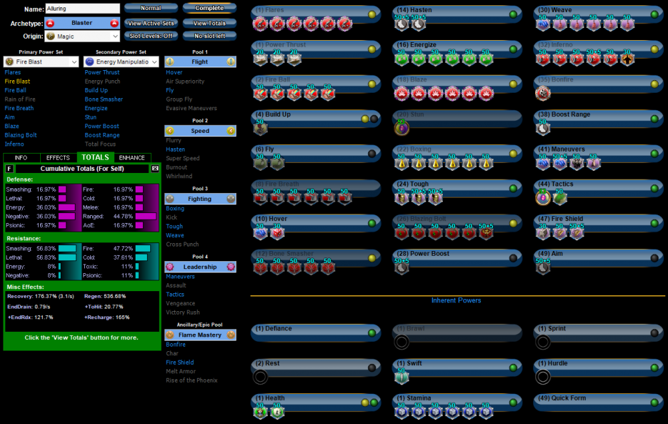Click the first enhancement slot under Energize
Image resolution: width=668 pixels, height=424 pixels.
(401, 59)
